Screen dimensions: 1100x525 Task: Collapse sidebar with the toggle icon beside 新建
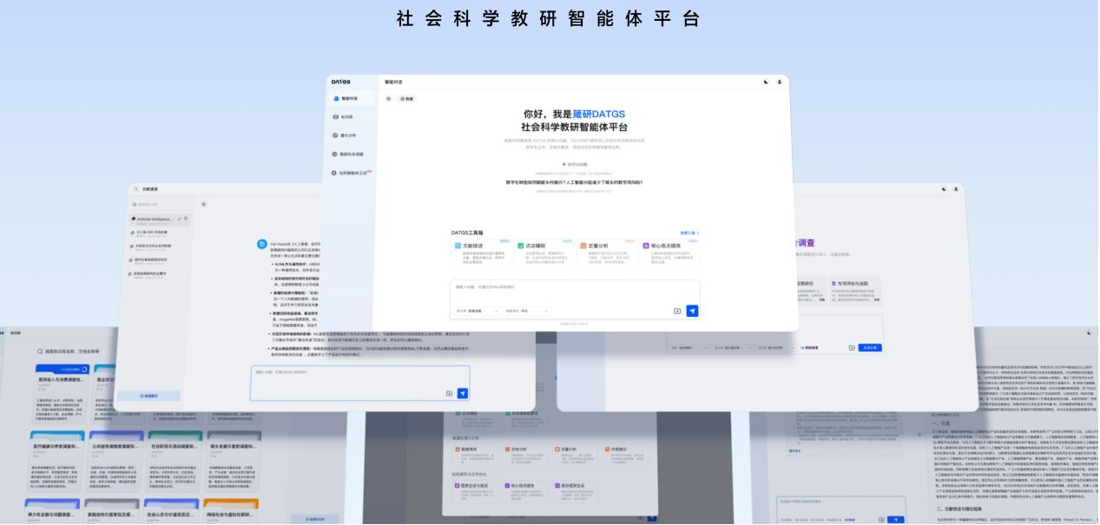[x=389, y=99]
